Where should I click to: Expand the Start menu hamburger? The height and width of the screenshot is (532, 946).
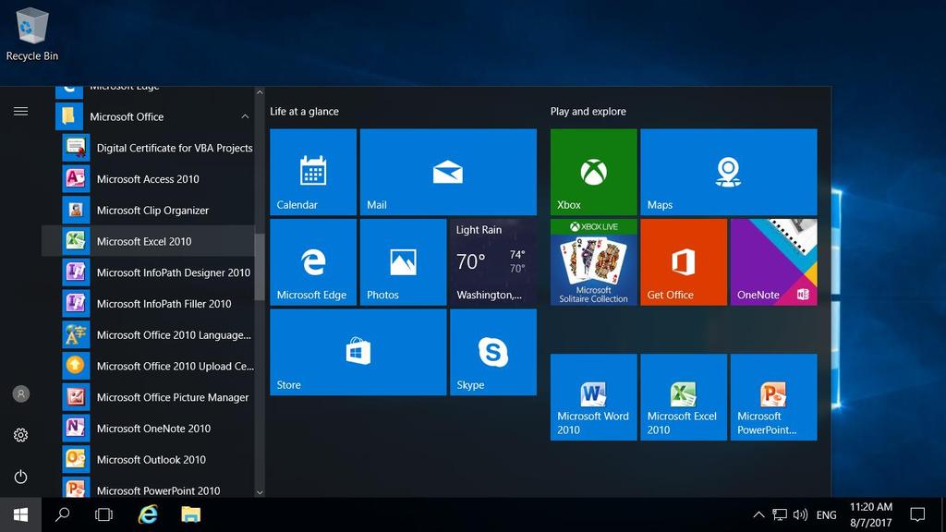(20, 111)
